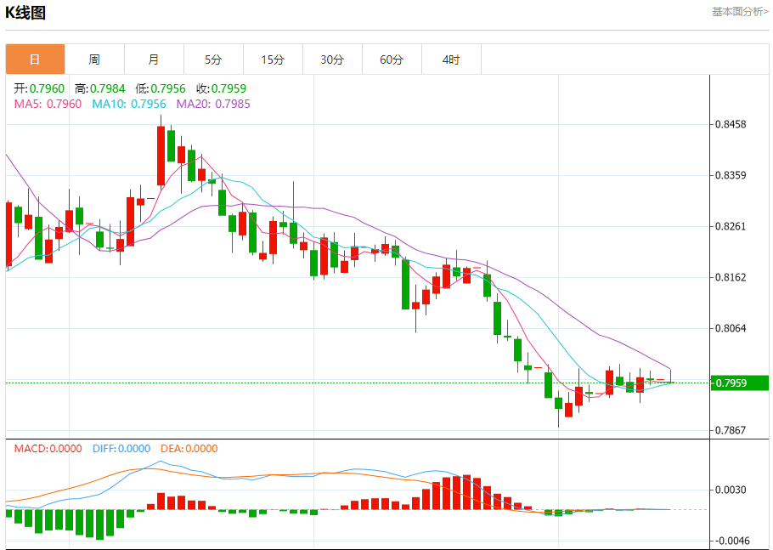
Task: Switch to the 周 weekly tab
Action: click(x=94, y=60)
